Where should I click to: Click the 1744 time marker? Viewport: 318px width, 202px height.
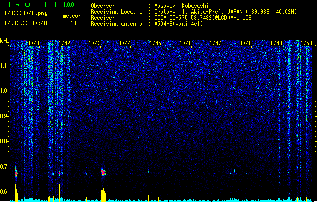coord(125,43)
